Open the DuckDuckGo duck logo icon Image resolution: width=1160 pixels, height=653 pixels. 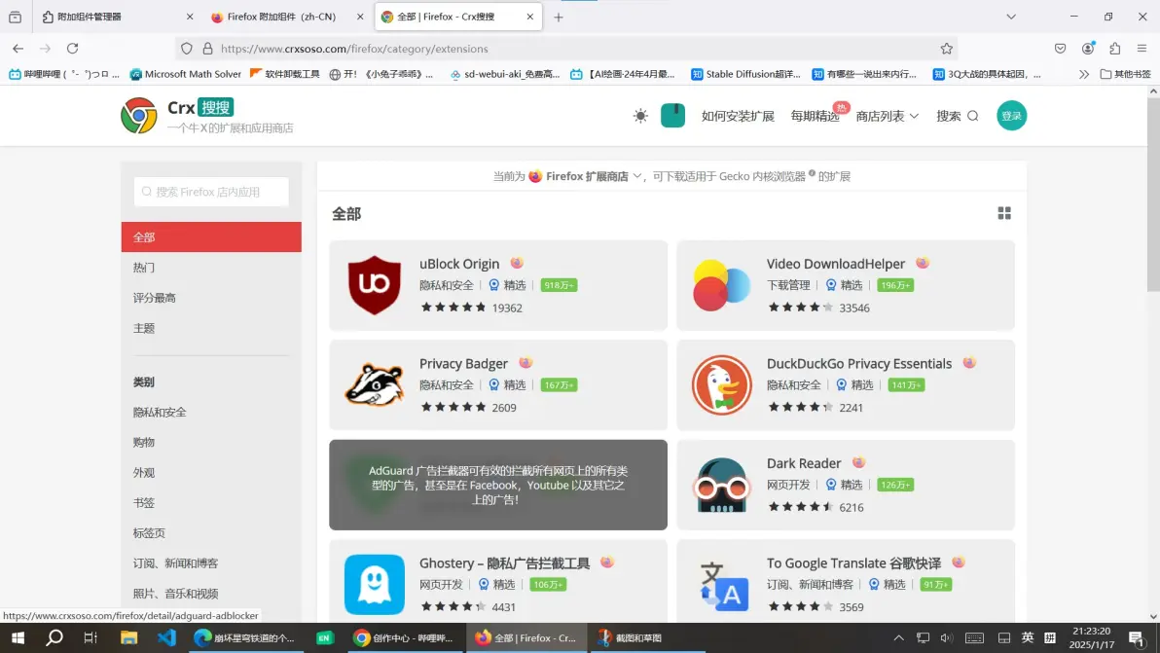coord(721,384)
